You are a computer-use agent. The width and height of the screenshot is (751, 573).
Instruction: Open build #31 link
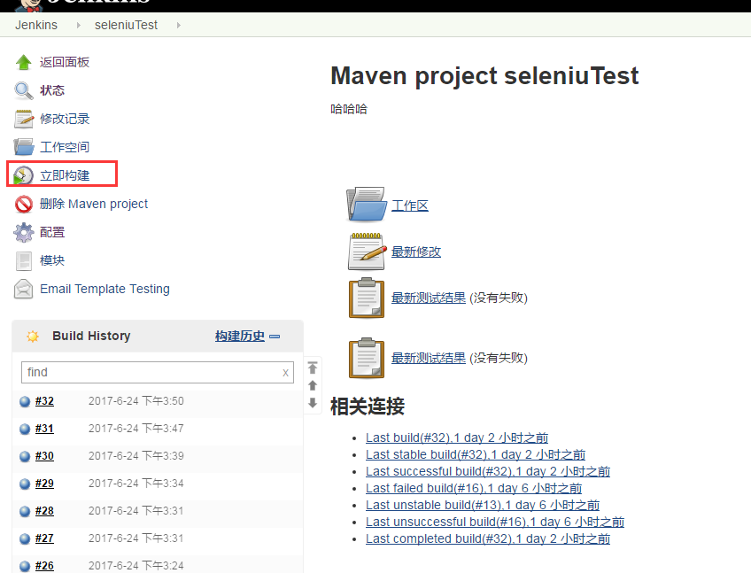(x=44, y=429)
